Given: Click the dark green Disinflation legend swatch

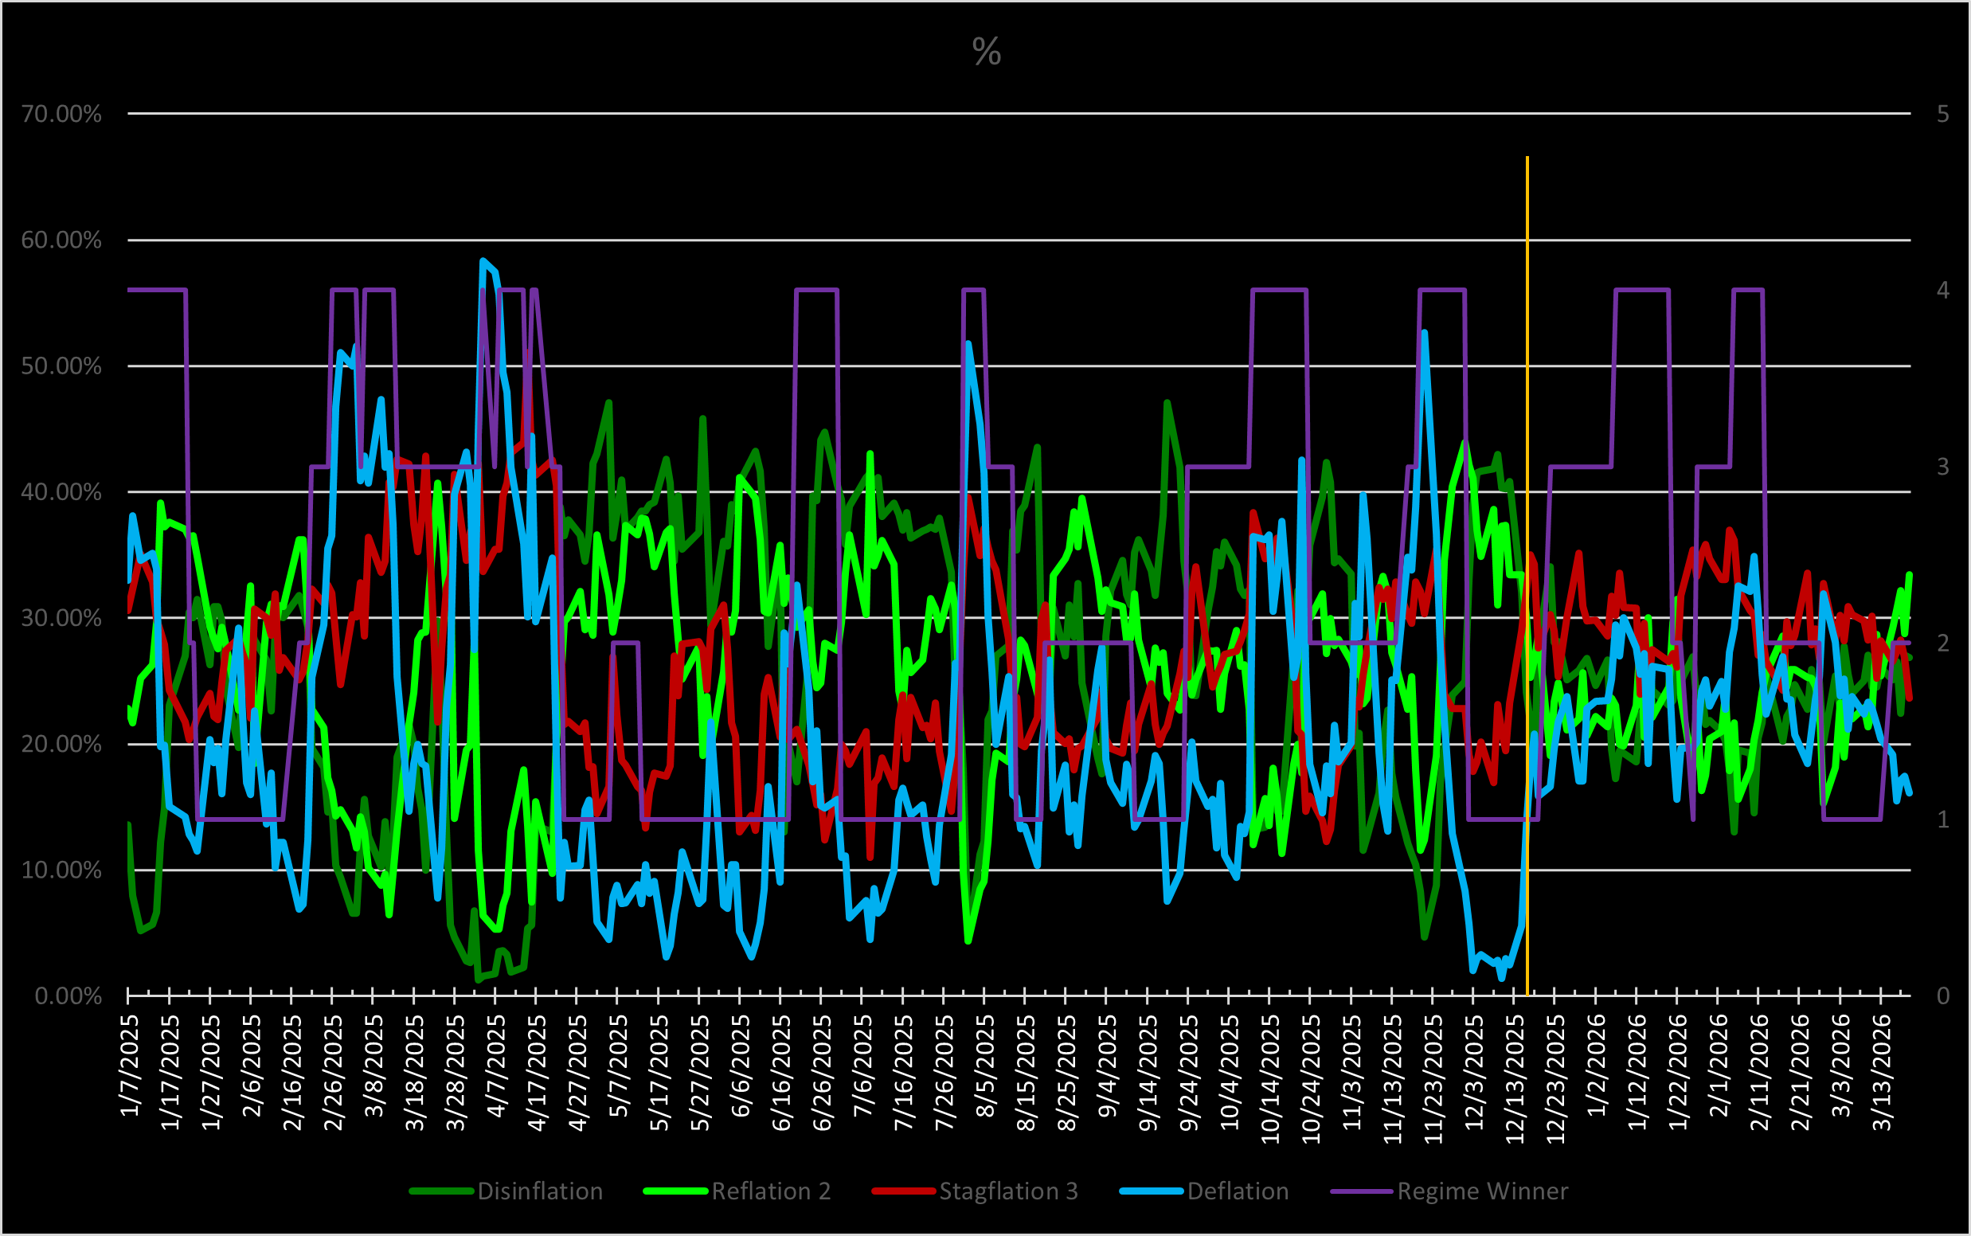Looking at the screenshot, I should pyautogui.click(x=441, y=1192).
